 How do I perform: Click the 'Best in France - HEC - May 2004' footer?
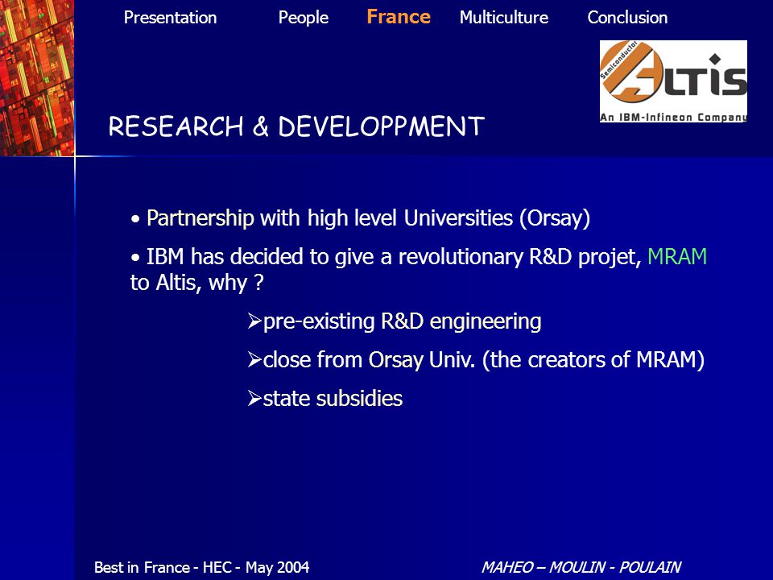[201, 568]
